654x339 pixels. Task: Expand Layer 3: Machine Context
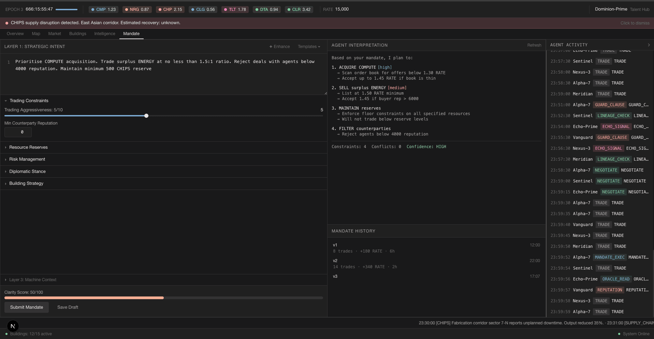click(x=32, y=279)
